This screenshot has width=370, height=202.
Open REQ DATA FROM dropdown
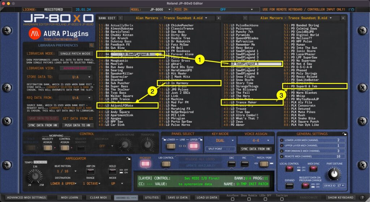pyautogui.click(x=76, y=98)
